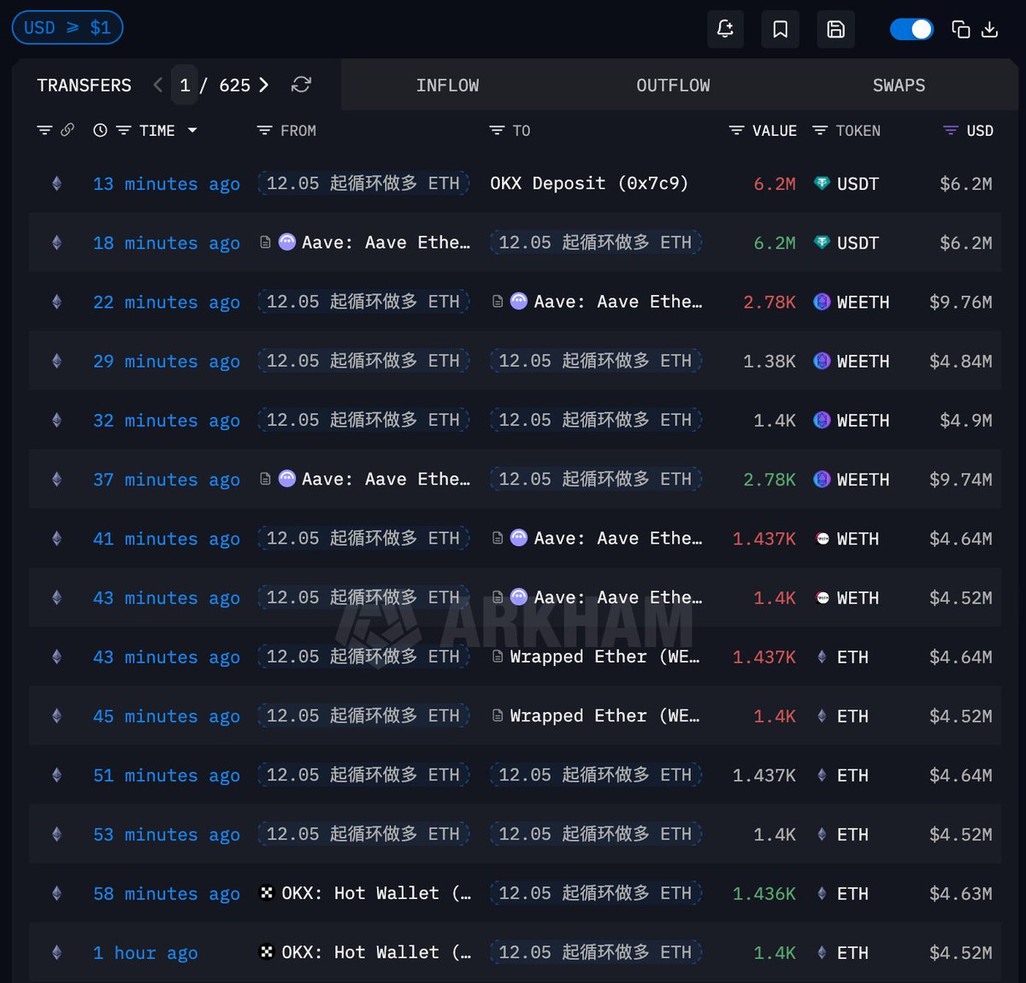Open the TOKEN column filter

tap(819, 131)
